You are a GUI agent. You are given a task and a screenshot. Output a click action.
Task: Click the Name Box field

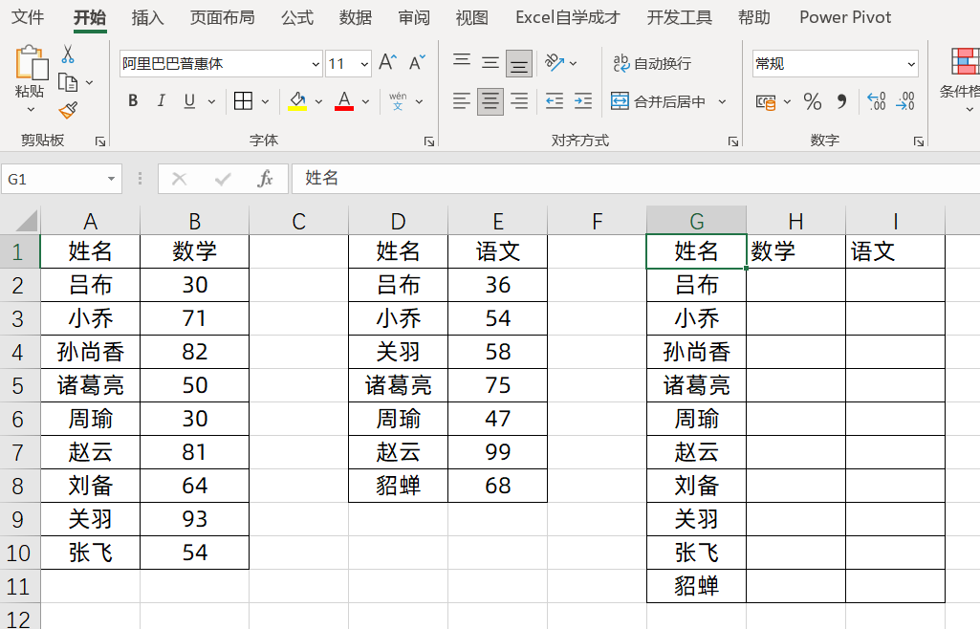(54, 180)
